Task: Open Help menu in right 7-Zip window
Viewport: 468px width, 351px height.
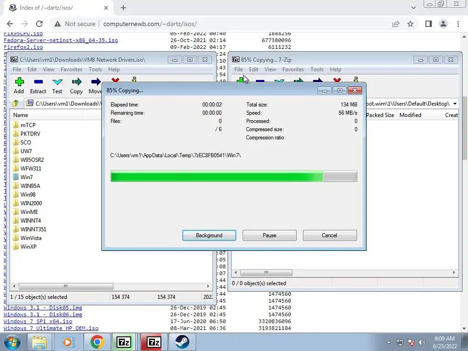Action: (x=335, y=69)
